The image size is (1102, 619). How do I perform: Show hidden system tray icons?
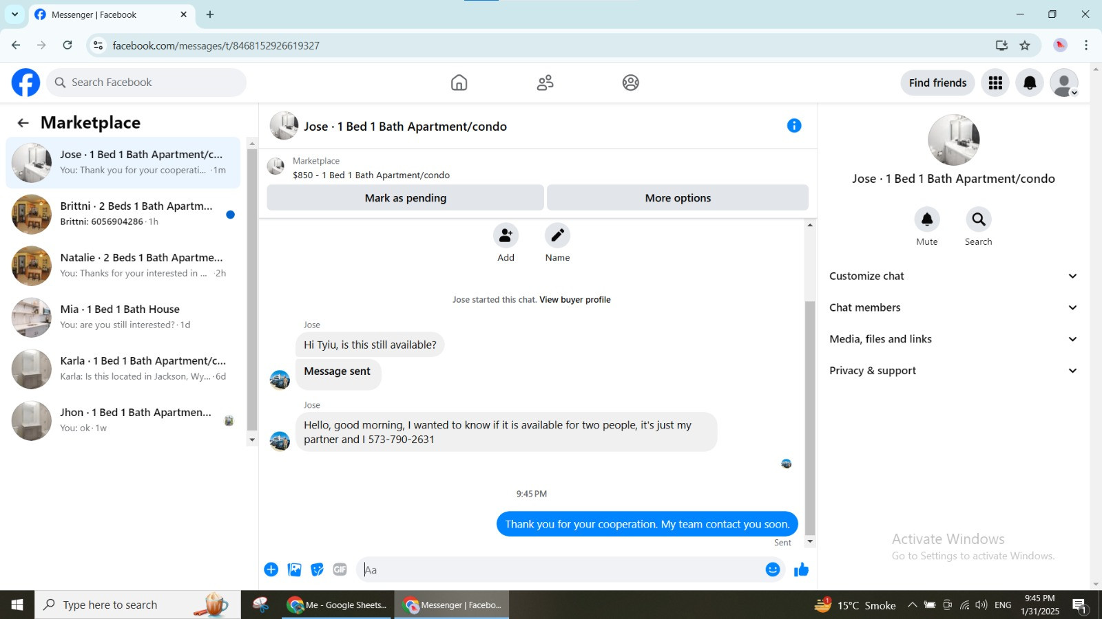point(912,605)
